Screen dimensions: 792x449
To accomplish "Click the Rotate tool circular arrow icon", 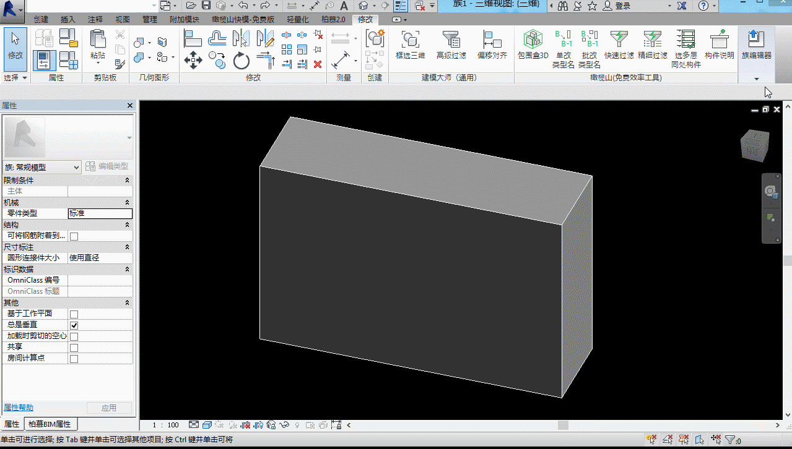I will pyautogui.click(x=241, y=61).
